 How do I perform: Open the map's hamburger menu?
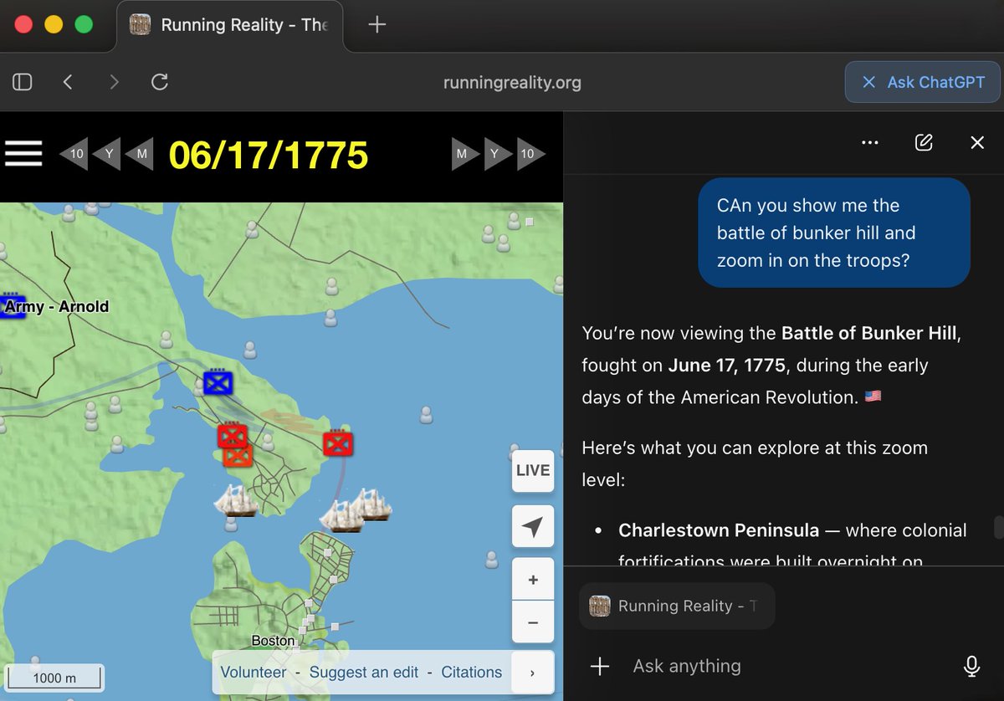point(23,153)
